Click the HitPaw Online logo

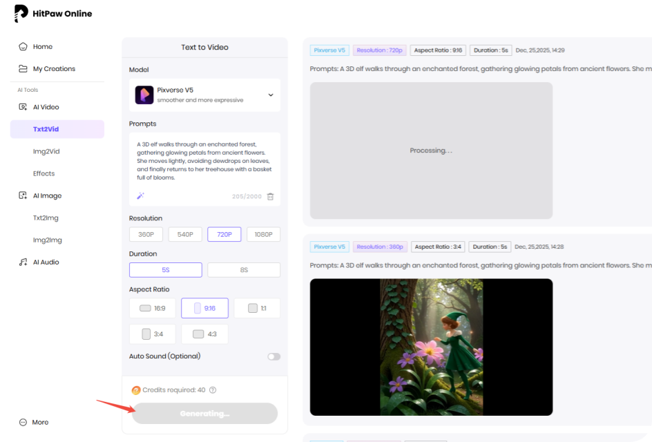52,13
